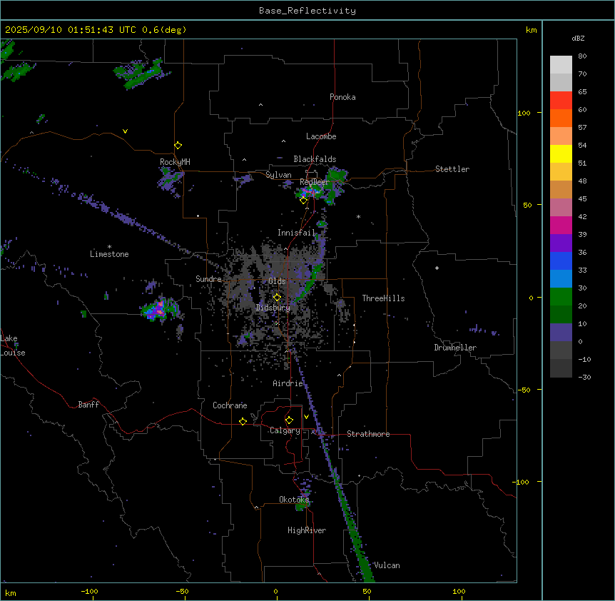This screenshot has height=601, width=615.
Task: Click the Banff city label
Action: [88, 405]
